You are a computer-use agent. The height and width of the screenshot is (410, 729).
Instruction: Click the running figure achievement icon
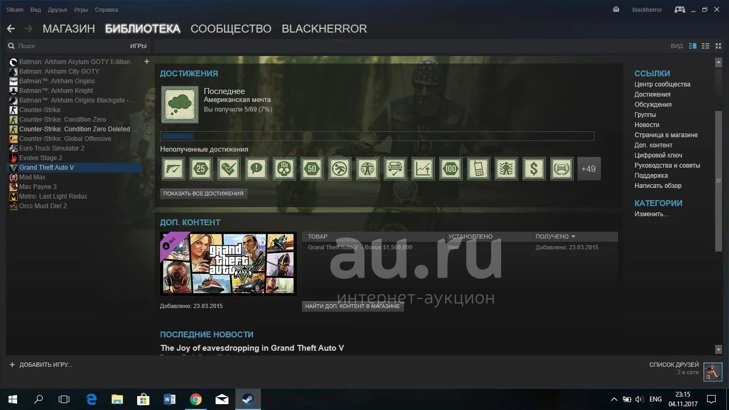tap(340, 169)
